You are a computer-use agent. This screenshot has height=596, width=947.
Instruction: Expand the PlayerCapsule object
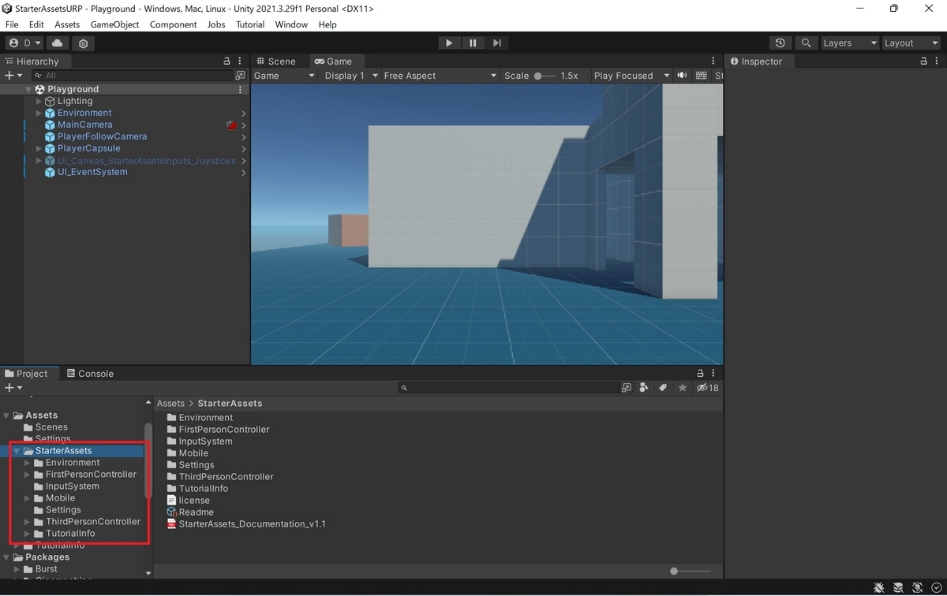(39, 149)
